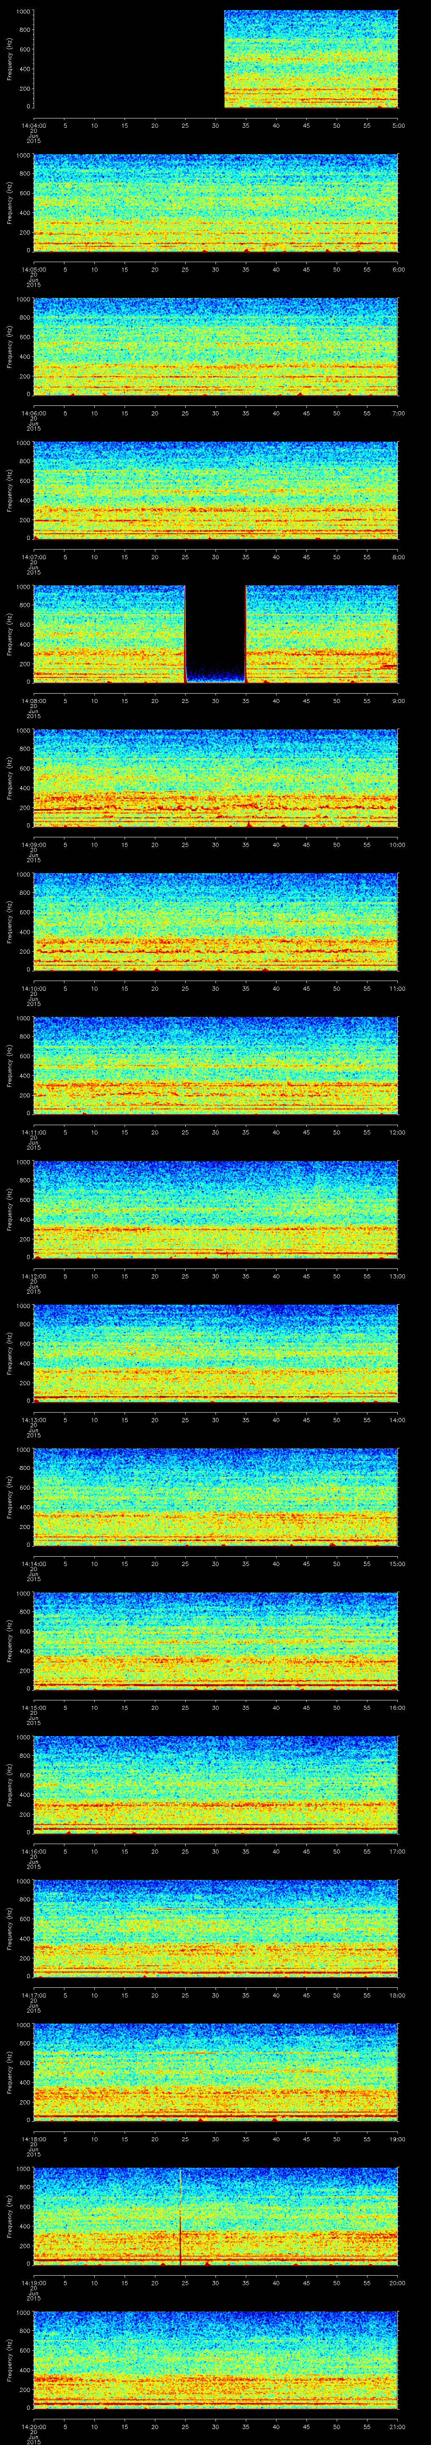Open the spectrogram panel starting at 14:14:00
This screenshot has height=2445, width=431.
coord(216,1497)
